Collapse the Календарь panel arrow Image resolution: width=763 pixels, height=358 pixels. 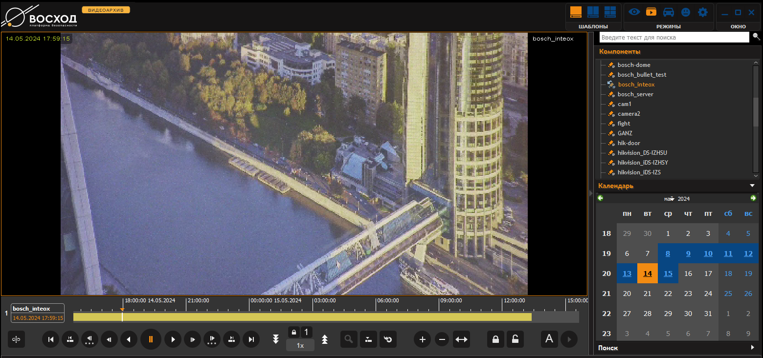[x=752, y=186]
